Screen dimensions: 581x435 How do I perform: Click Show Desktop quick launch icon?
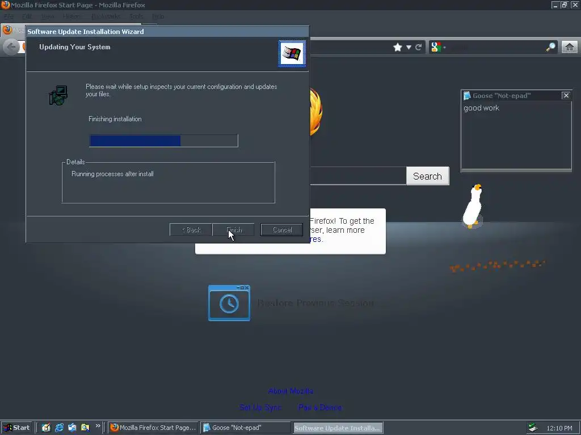(46, 428)
